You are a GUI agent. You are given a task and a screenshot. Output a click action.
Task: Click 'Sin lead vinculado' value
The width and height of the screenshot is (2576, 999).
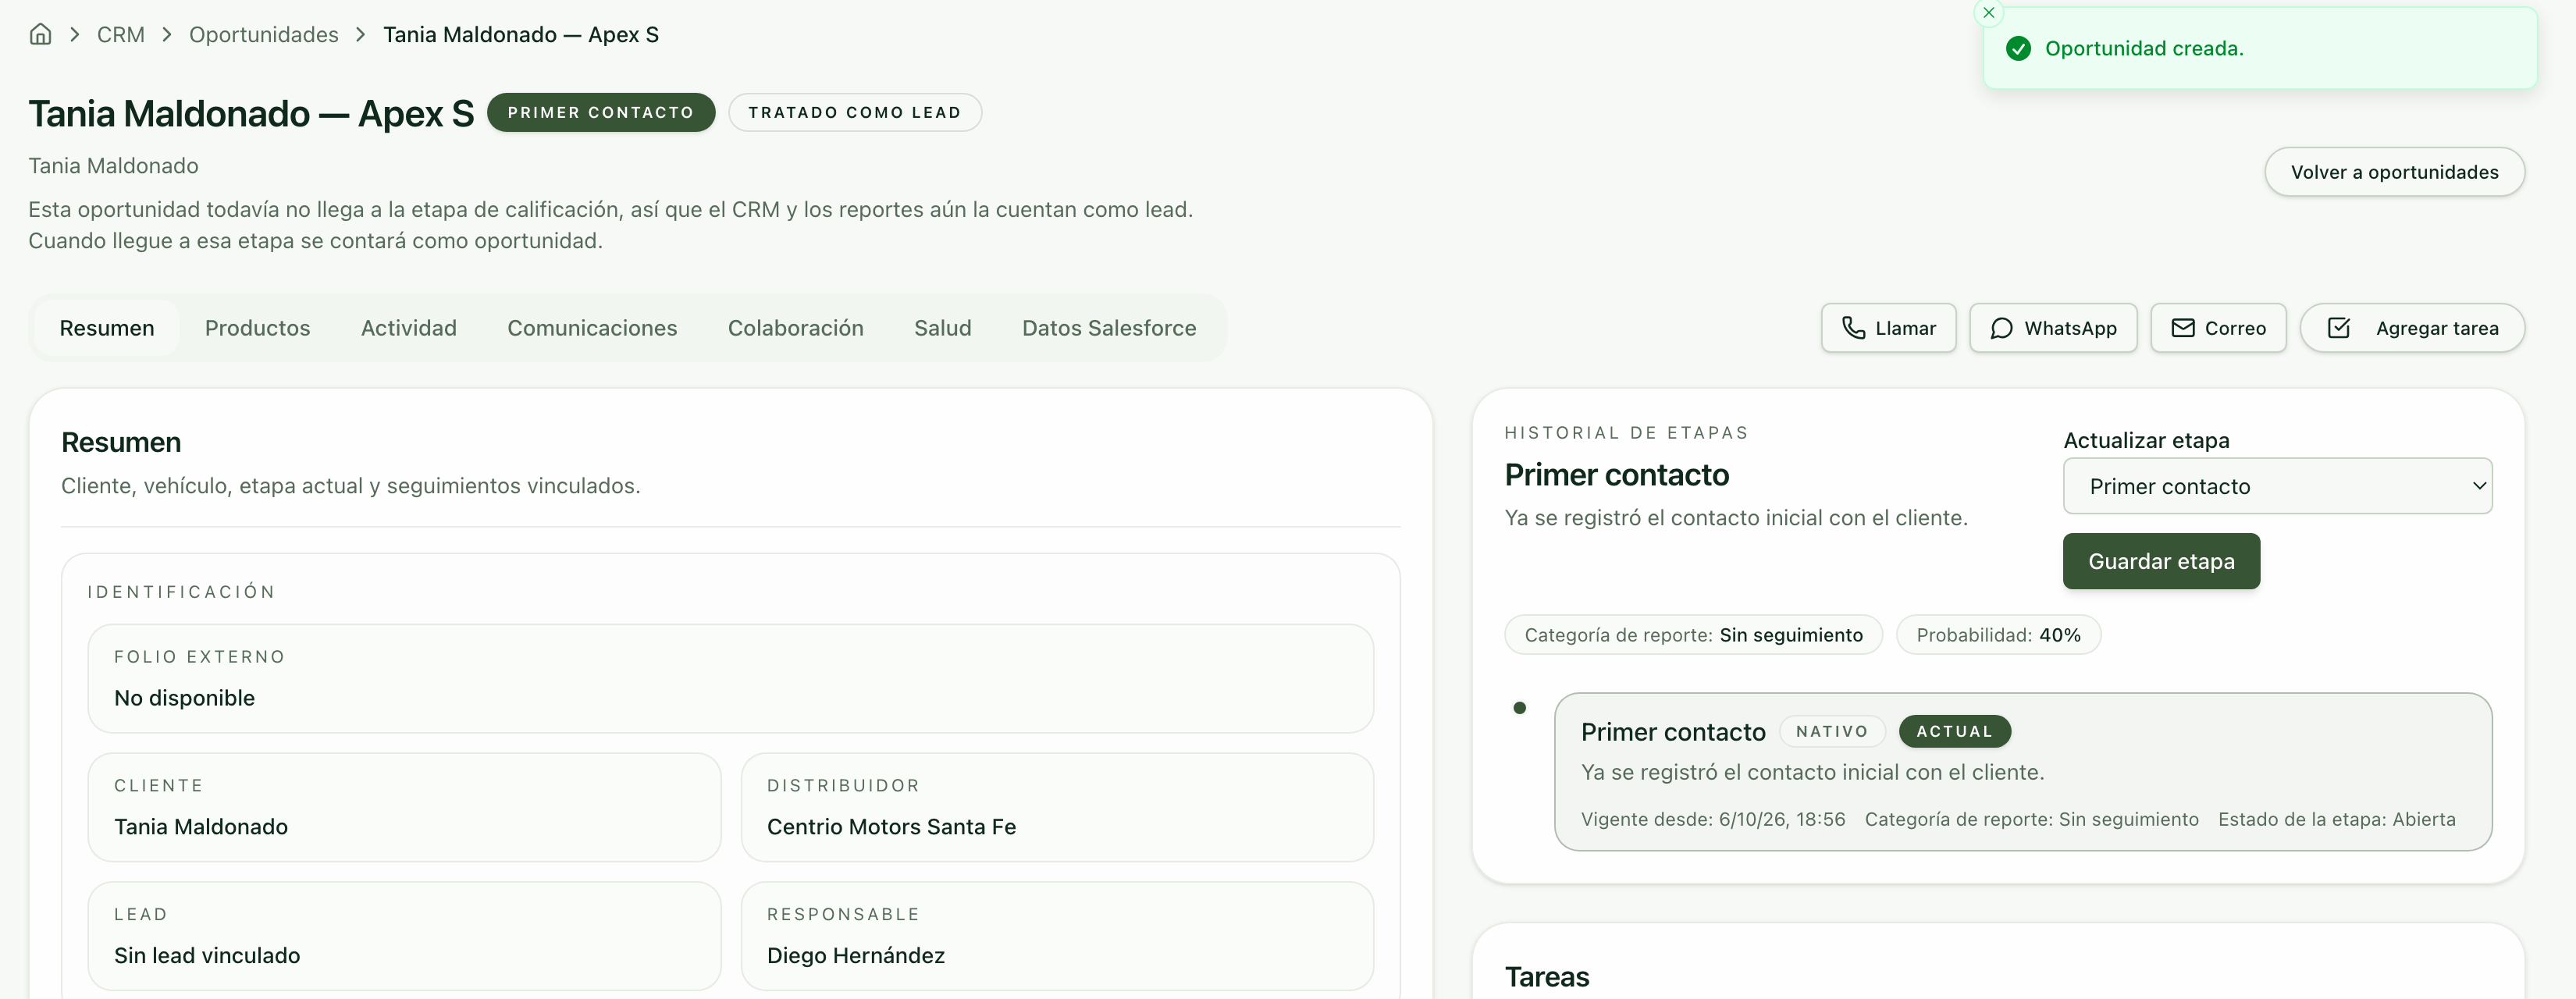tap(207, 956)
